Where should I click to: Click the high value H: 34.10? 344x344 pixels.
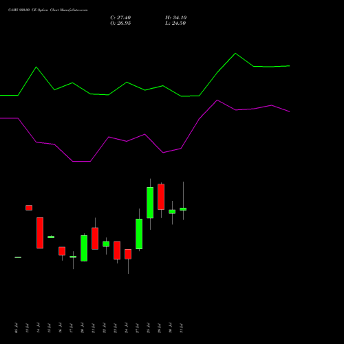tap(175, 18)
